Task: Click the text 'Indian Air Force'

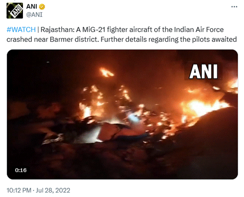Action: coord(199,30)
